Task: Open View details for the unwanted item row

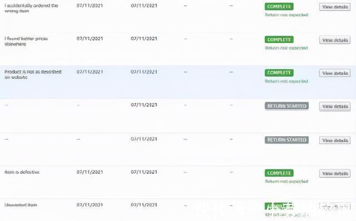Action: (335, 207)
